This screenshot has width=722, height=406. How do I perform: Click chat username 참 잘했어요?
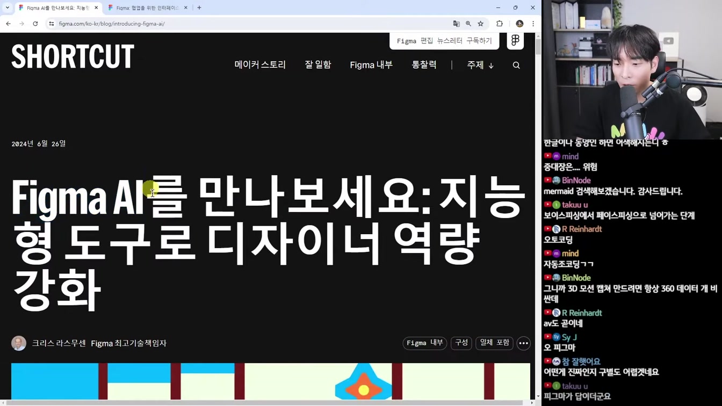point(581,361)
